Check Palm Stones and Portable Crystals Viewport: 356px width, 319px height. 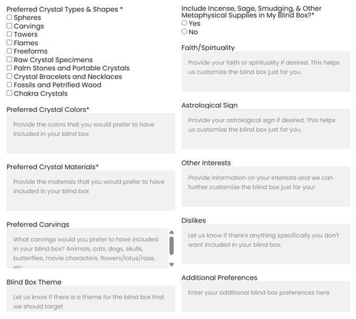point(9,68)
